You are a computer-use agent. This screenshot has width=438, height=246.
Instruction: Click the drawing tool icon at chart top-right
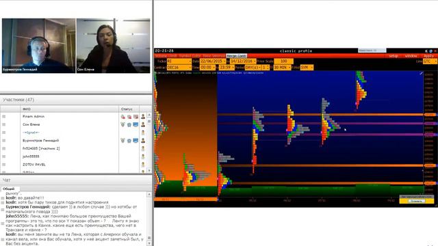[421, 73]
